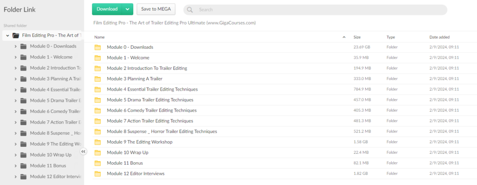Click folder icon of Module 9 The Editing Workshop row
This screenshot has height=185, width=477.
point(97,142)
